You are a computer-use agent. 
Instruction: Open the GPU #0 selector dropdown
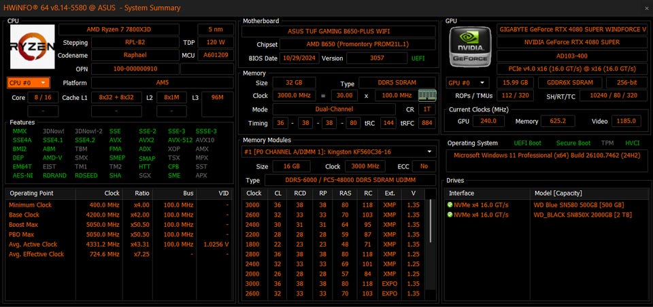[466, 82]
